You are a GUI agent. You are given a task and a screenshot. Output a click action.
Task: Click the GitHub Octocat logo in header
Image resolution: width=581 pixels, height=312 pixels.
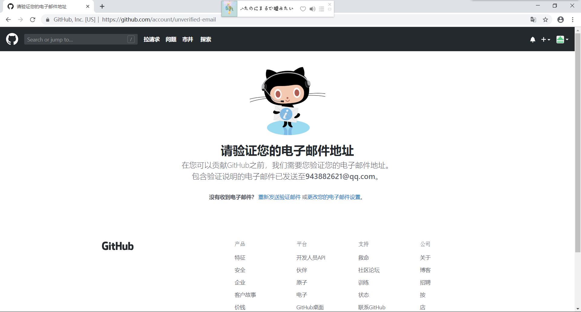pyautogui.click(x=12, y=39)
